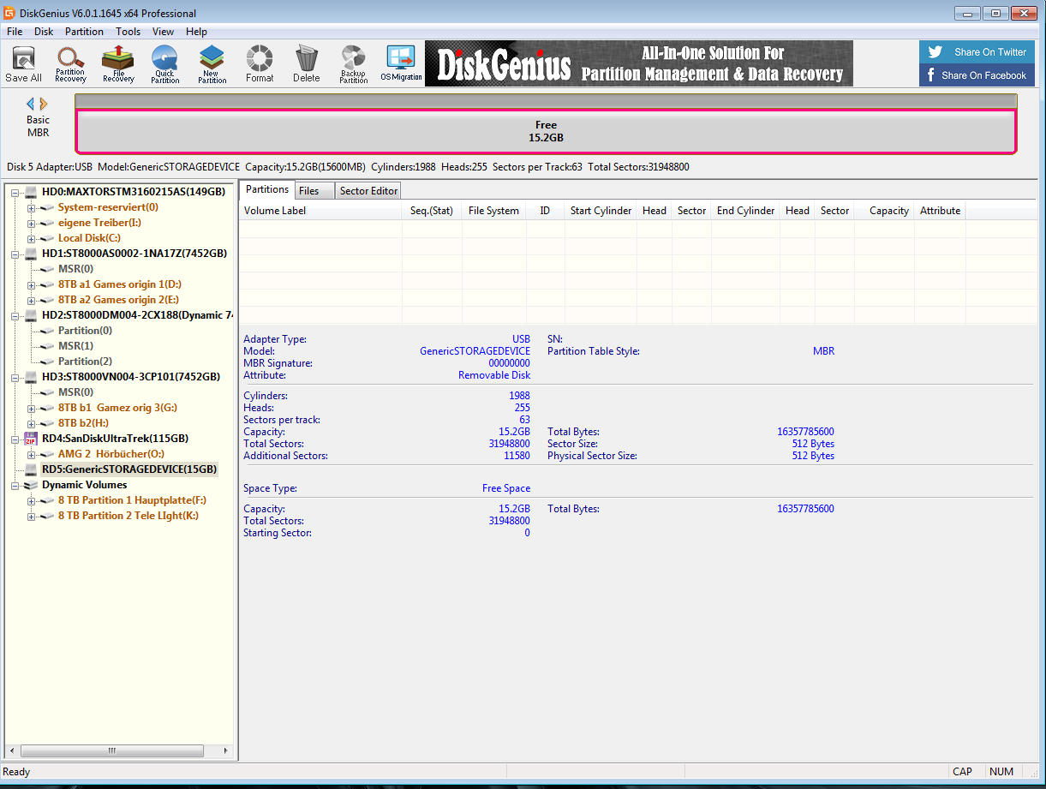Image resolution: width=1046 pixels, height=789 pixels.
Task: Create a New Partition from toolbar
Action: (x=212, y=64)
